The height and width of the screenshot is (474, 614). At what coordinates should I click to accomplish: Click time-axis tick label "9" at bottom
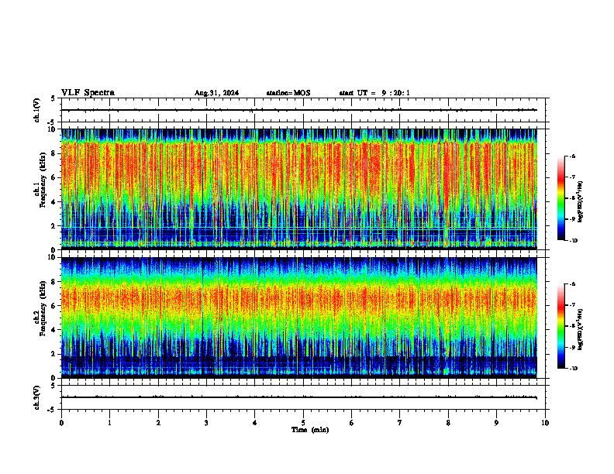click(x=496, y=423)
